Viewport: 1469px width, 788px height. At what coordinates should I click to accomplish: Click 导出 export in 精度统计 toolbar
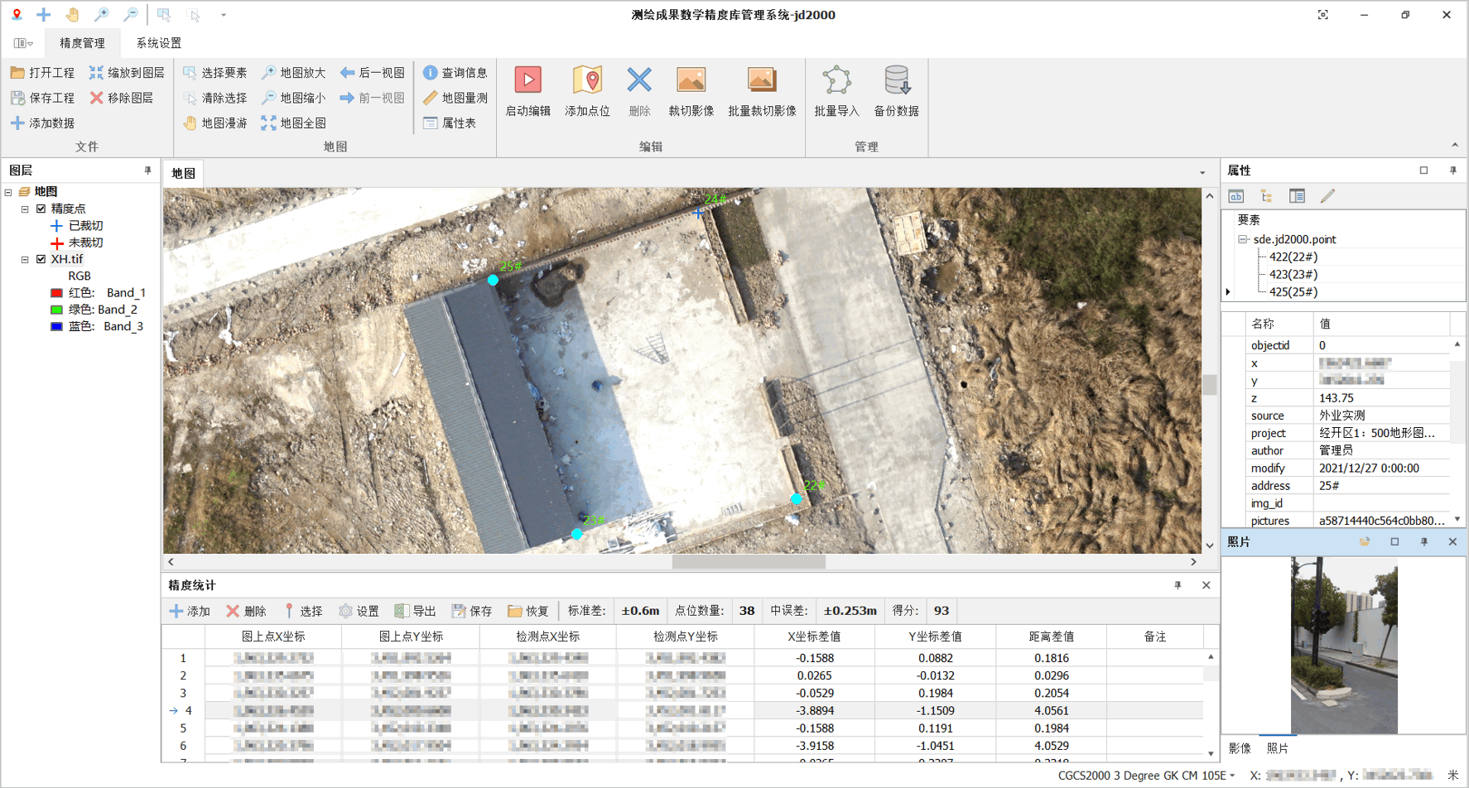coord(416,611)
